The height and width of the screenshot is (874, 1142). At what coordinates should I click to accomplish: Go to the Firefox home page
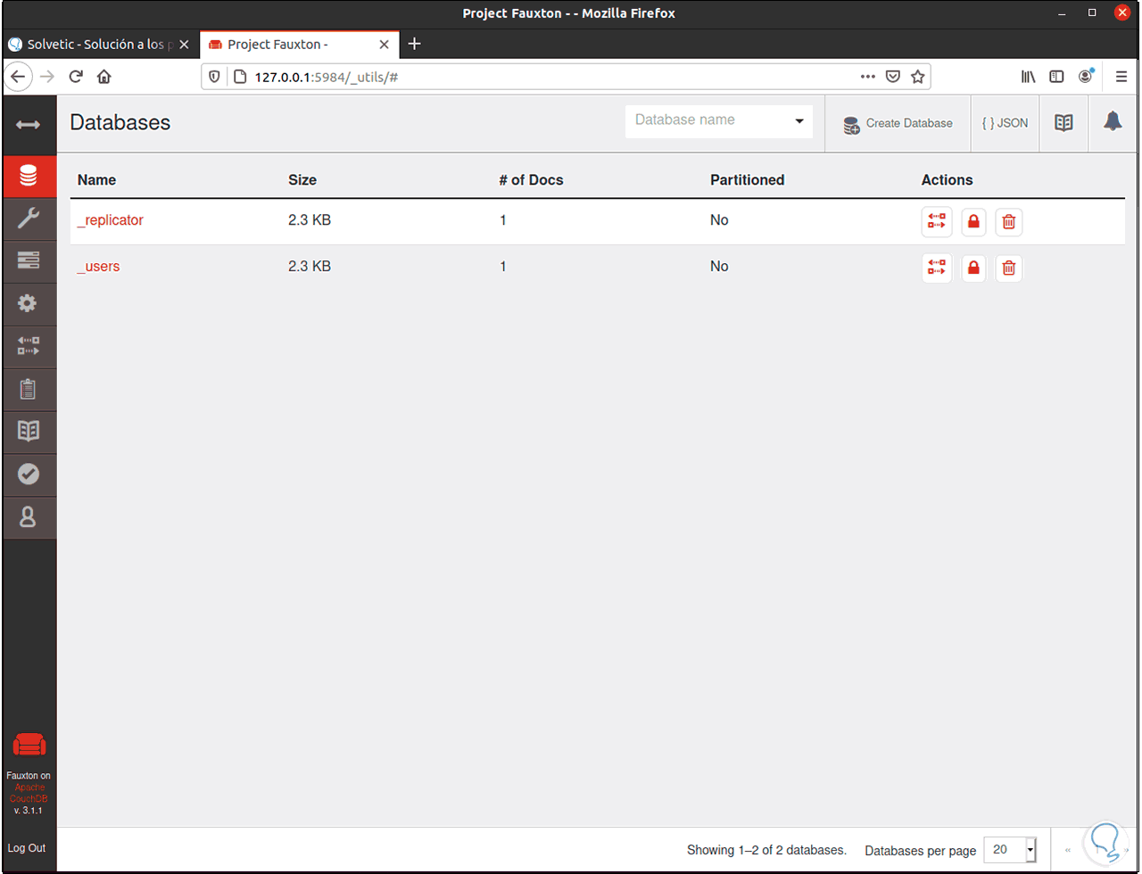click(104, 77)
